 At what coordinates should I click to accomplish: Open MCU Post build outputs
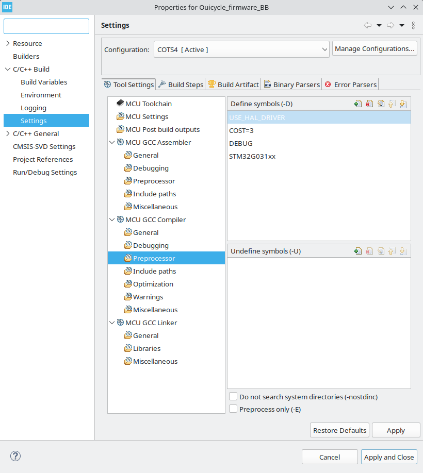[x=162, y=130]
